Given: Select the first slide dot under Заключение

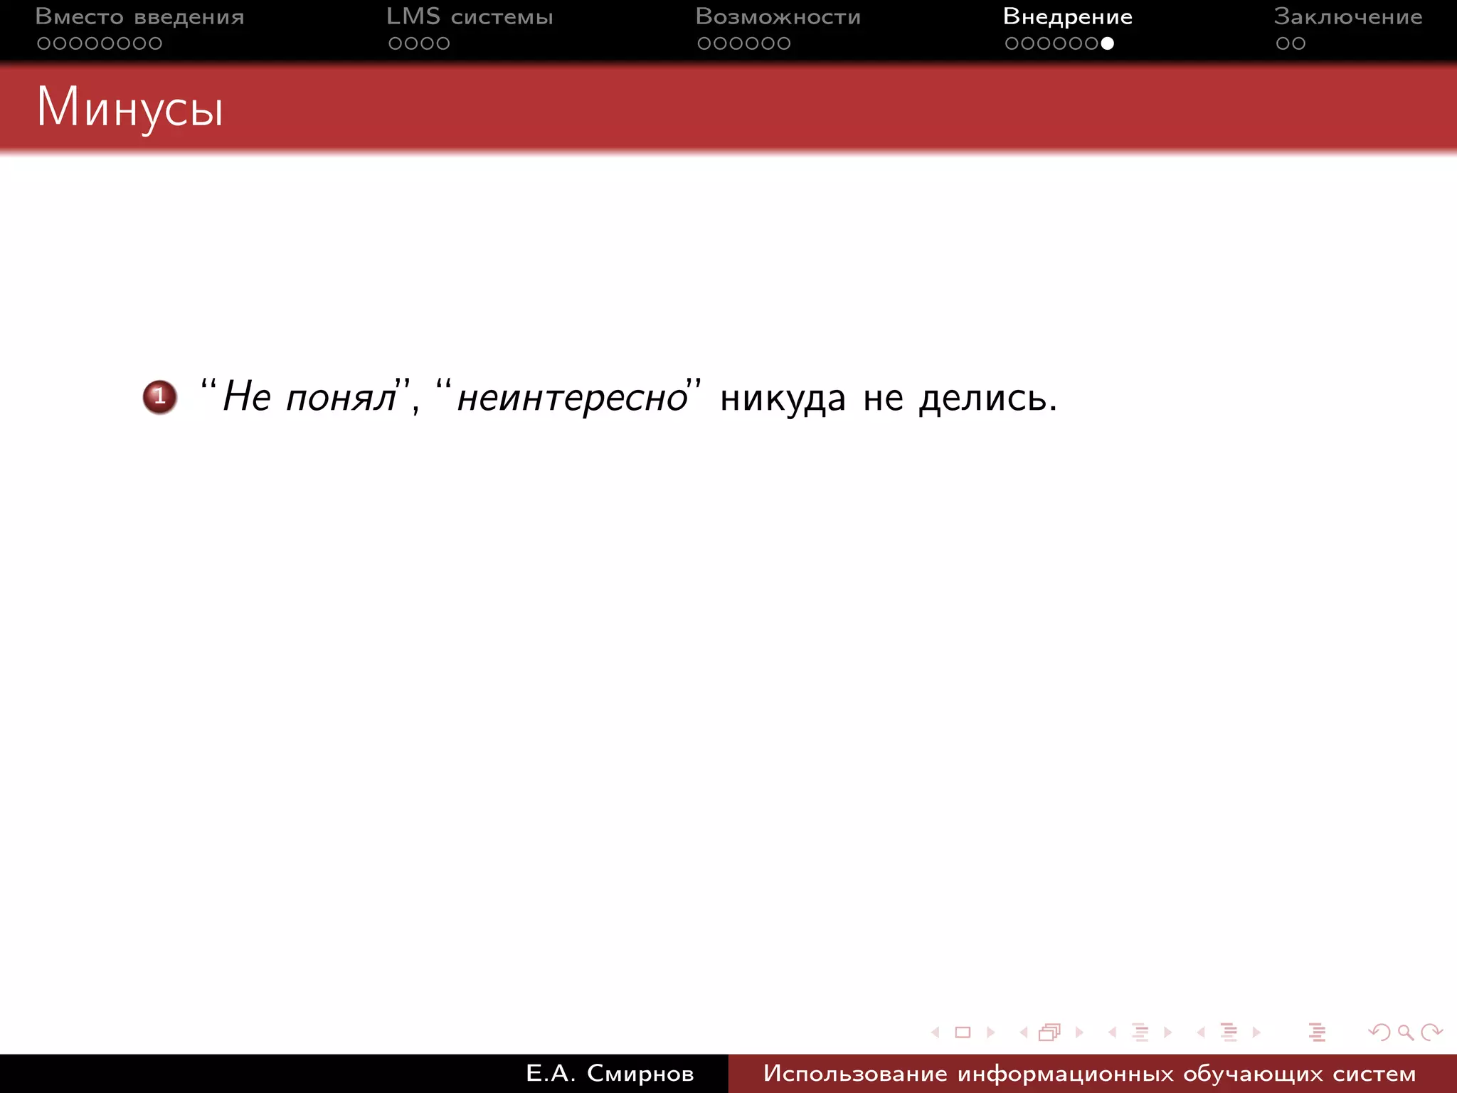Looking at the screenshot, I should tap(1283, 43).
